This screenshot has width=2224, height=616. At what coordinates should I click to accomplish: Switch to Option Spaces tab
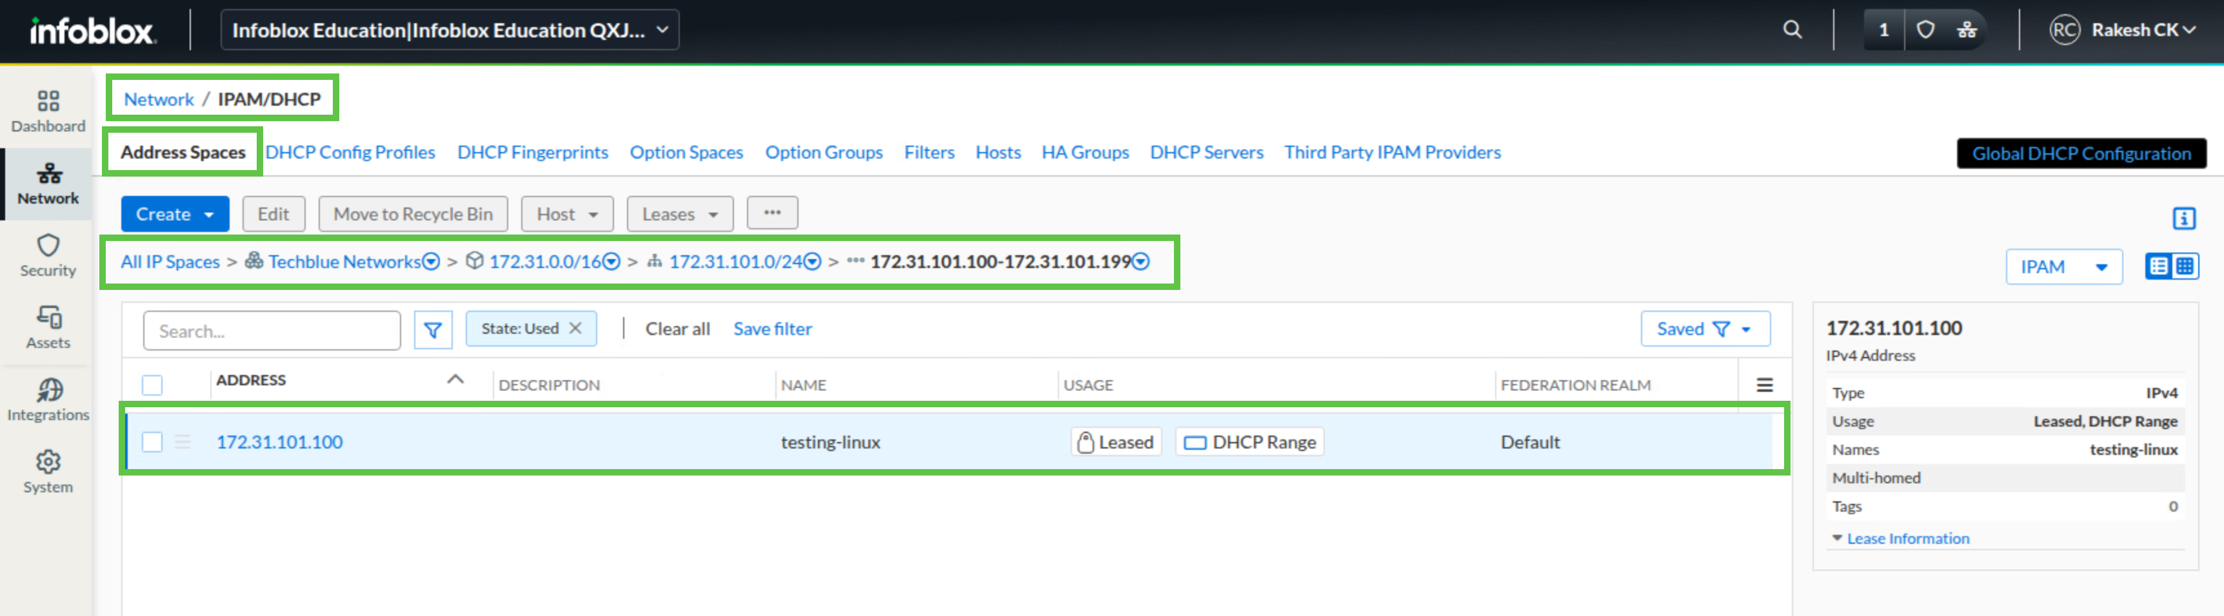coord(686,152)
